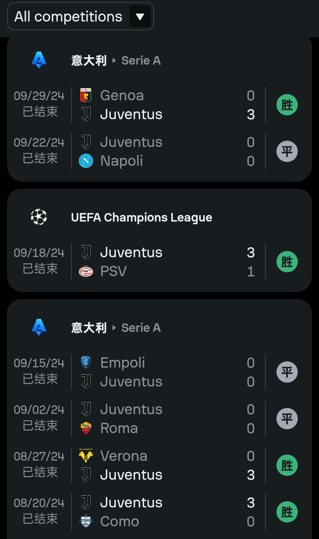Click the dropdown arrow beside All competitions
Screen dimensions: 319x539
[x=140, y=17]
